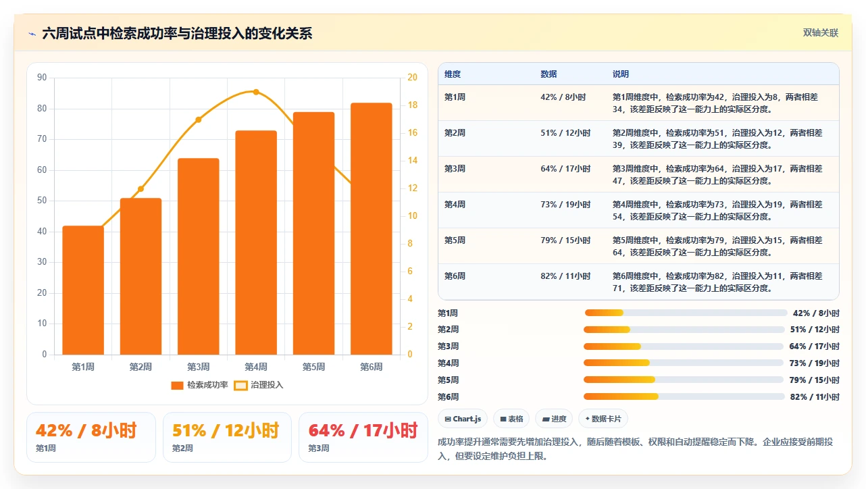This screenshot has height=489, width=866.
Task: Click the 数据卡片 chip
Action: coord(603,419)
